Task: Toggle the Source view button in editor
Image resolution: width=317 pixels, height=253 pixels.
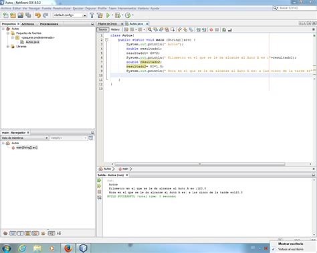Action: tap(103, 29)
